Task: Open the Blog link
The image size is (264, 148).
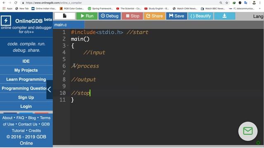Action: pos(32,118)
